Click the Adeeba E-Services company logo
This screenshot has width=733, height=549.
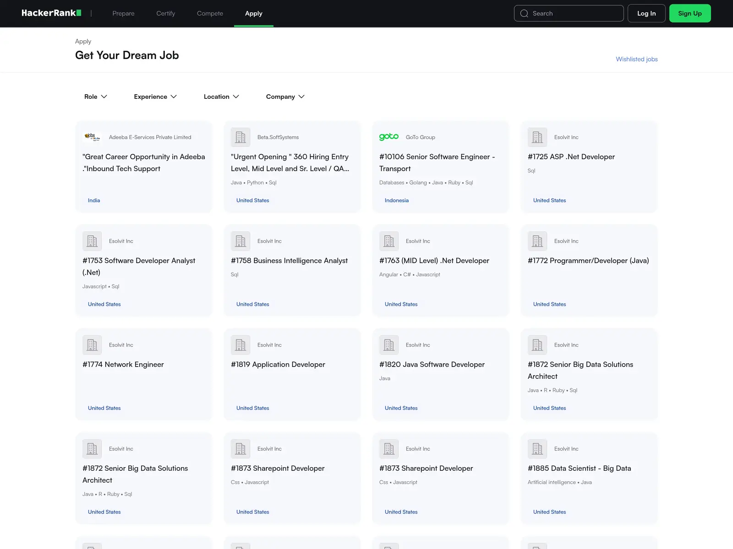92,137
